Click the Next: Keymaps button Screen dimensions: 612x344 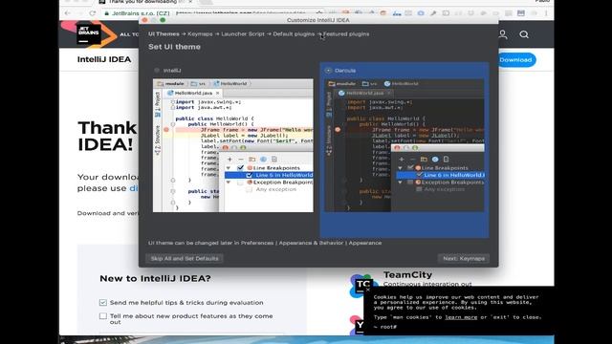(x=464, y=258)
